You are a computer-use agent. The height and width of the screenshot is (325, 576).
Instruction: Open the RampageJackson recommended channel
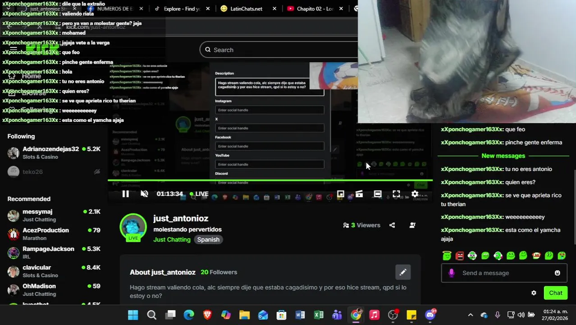pos(54,252)
